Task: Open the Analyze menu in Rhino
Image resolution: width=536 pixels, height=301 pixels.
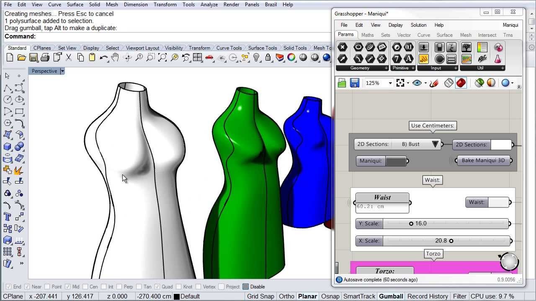Action: [x=209, y=5]
